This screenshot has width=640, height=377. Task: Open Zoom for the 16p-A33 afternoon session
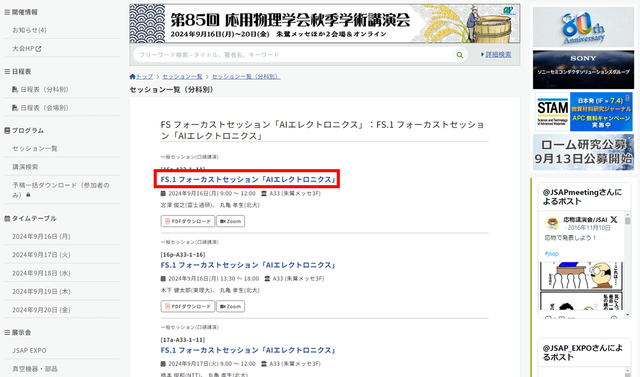230,306
